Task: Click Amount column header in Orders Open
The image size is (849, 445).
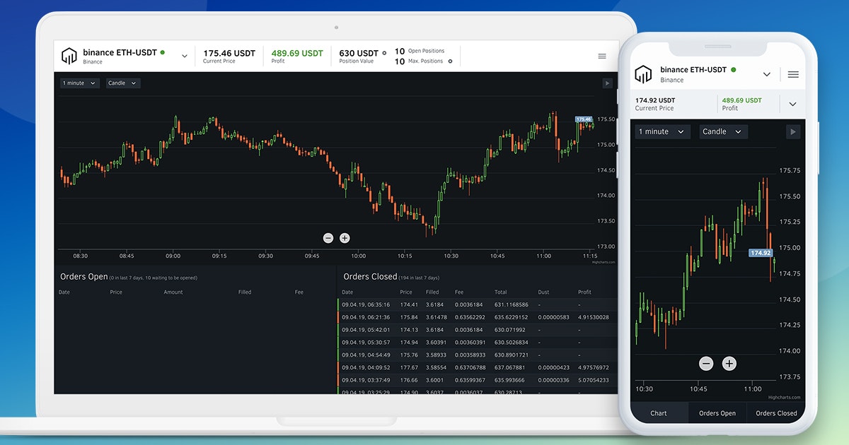Action: tap(173, 292)
